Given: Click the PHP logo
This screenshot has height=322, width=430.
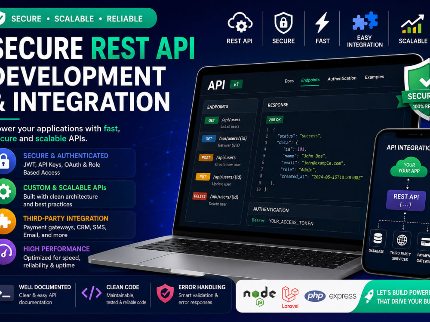Looking at the screenshot, I should (315, 296).
